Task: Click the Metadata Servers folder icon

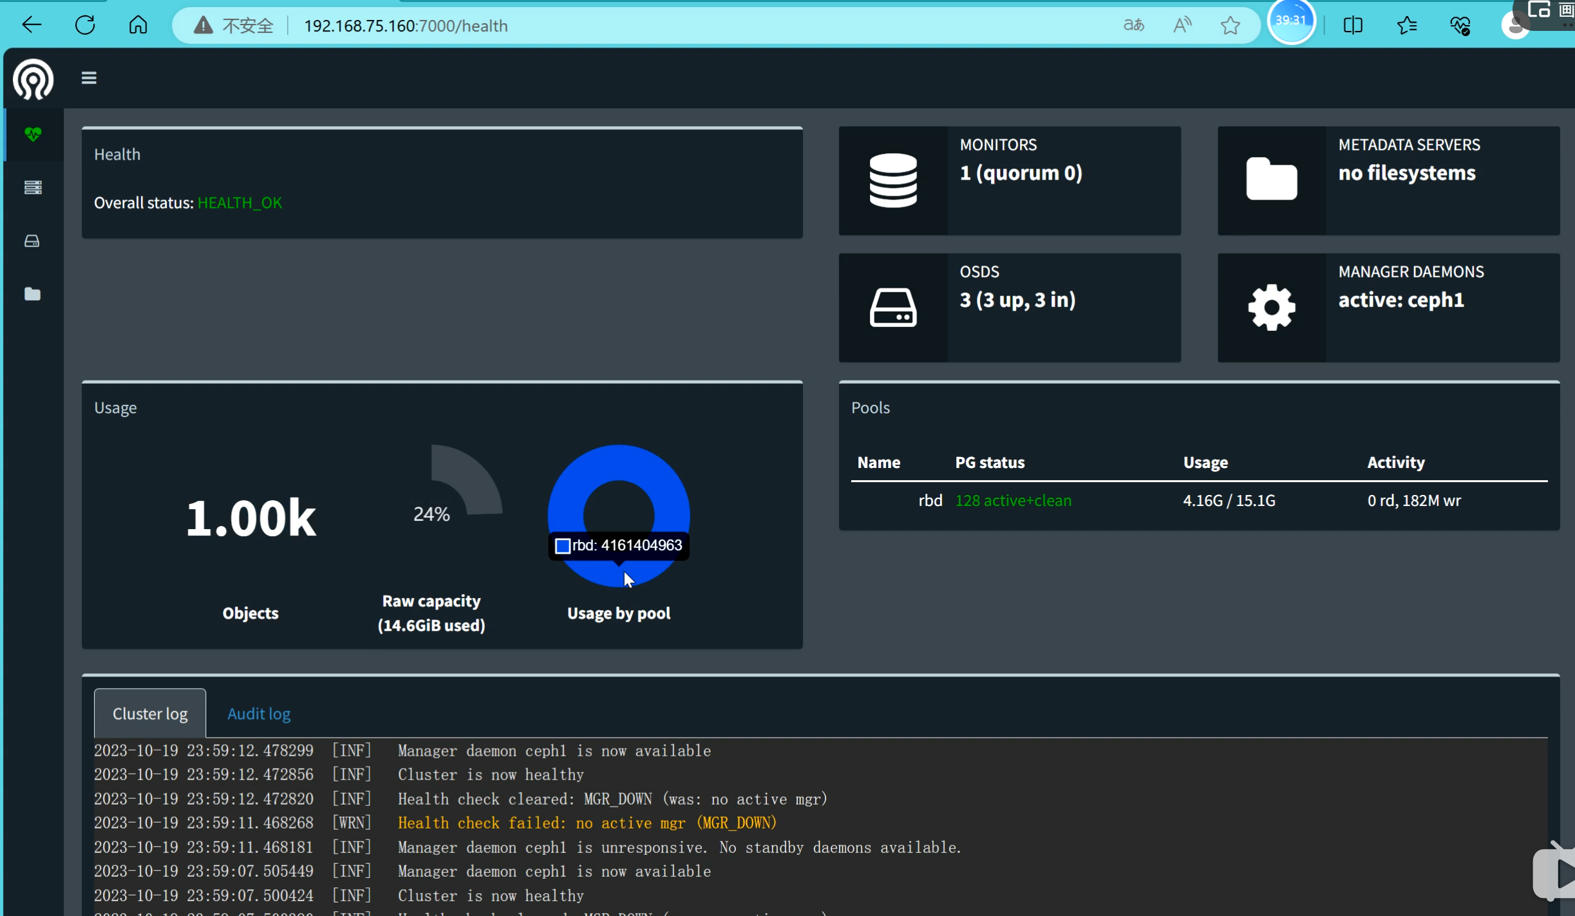Action: click(x=1272, y=178)
